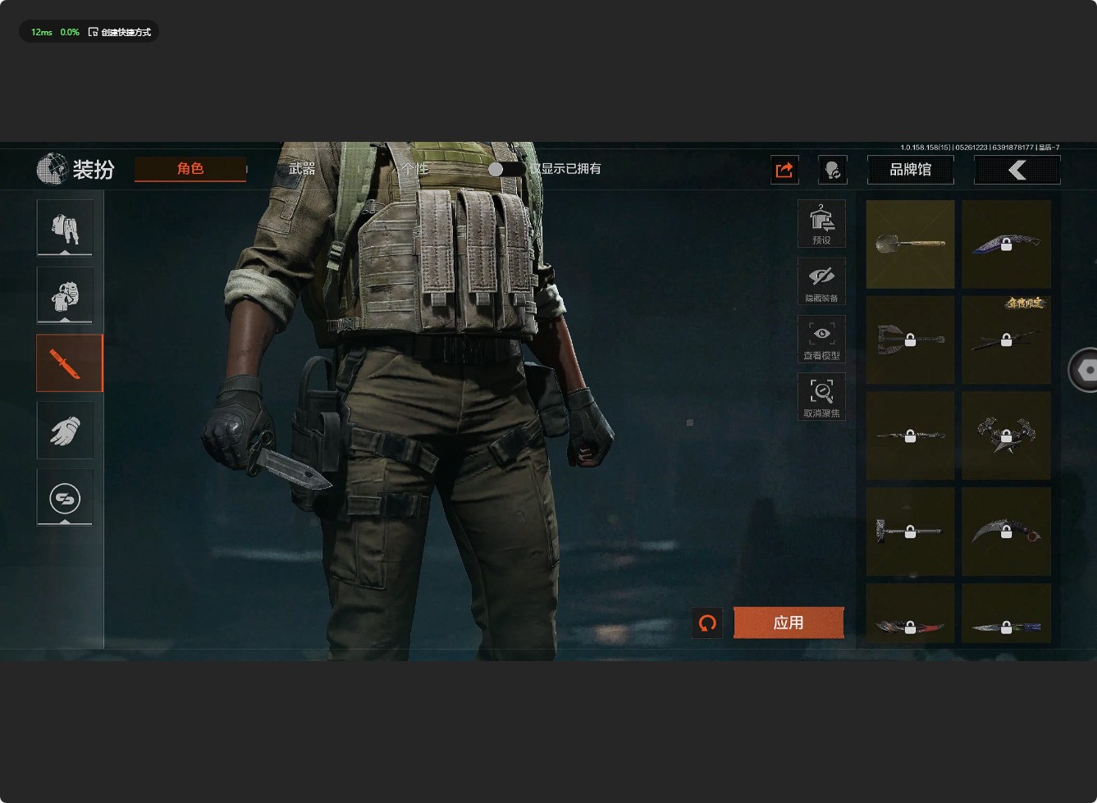
Task: Click the 12ms latency readout
Action: tap(41, 32)
